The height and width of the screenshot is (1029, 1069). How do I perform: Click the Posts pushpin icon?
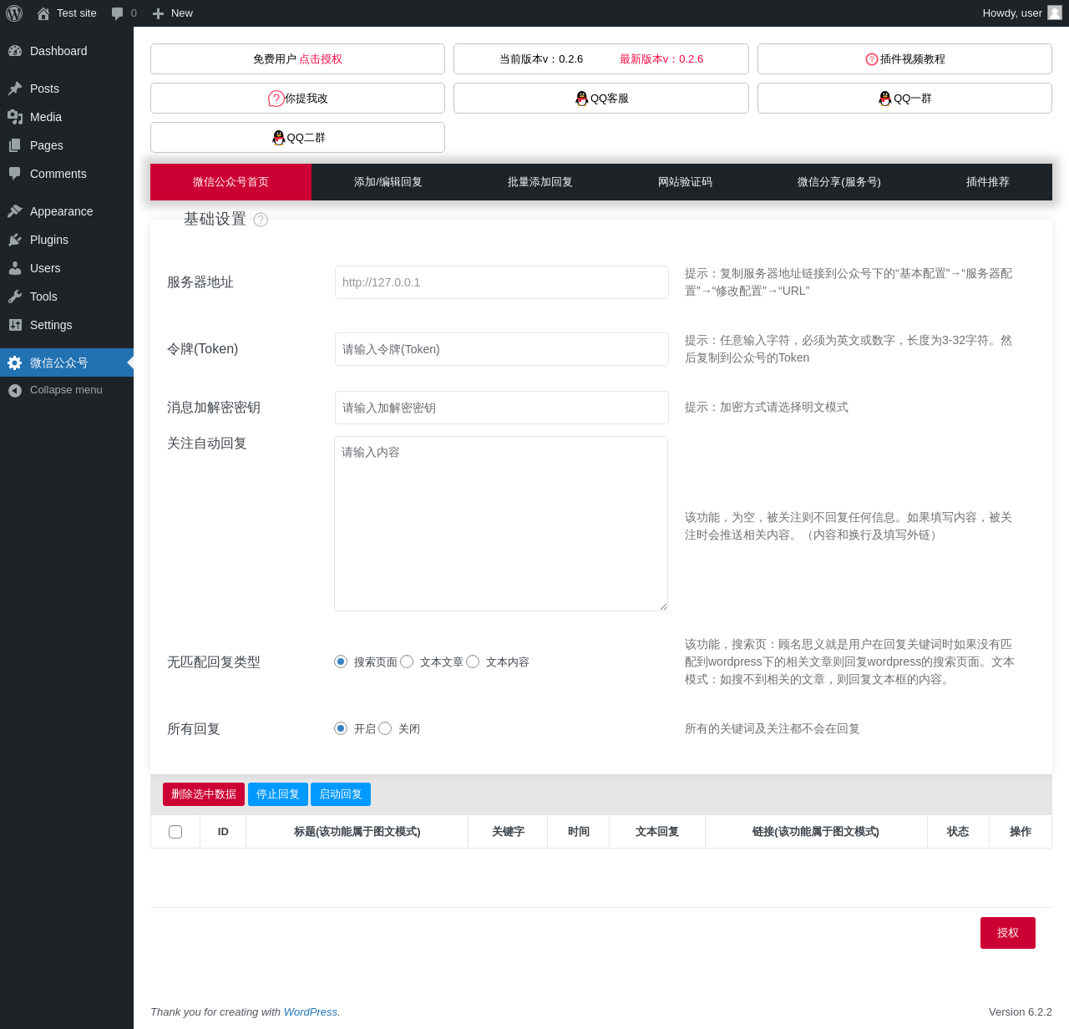(15, 89)
